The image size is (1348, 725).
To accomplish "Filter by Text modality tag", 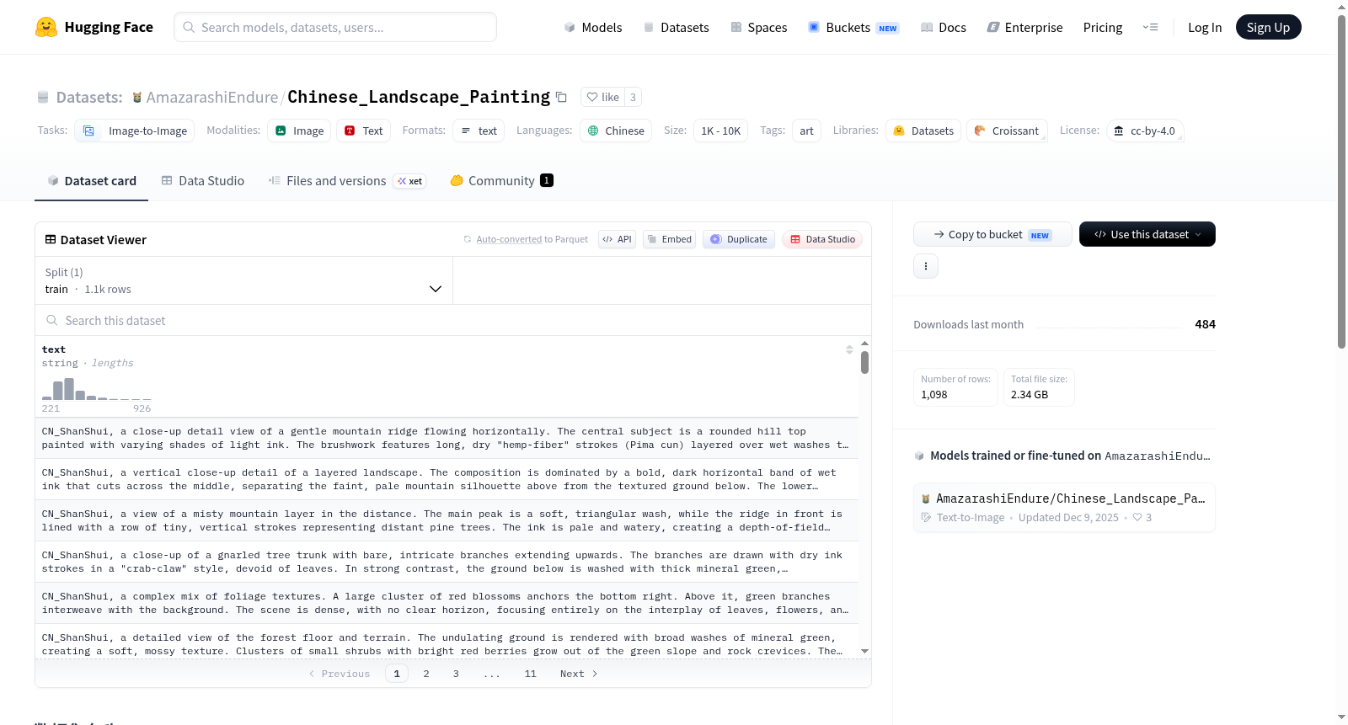I will (x=364, y=131).
